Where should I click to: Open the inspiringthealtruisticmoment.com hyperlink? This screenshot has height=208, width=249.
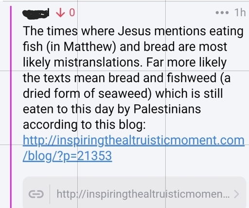click(x=134, y=141)
